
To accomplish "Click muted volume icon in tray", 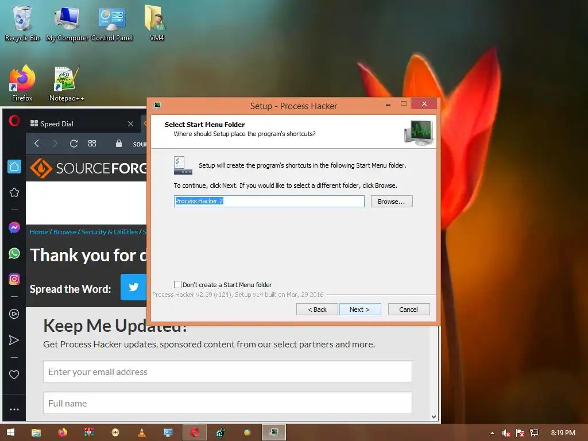I will [x=506, y=433].
